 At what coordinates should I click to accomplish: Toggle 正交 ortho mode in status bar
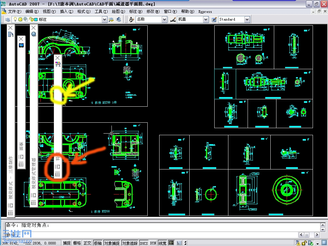87,243
